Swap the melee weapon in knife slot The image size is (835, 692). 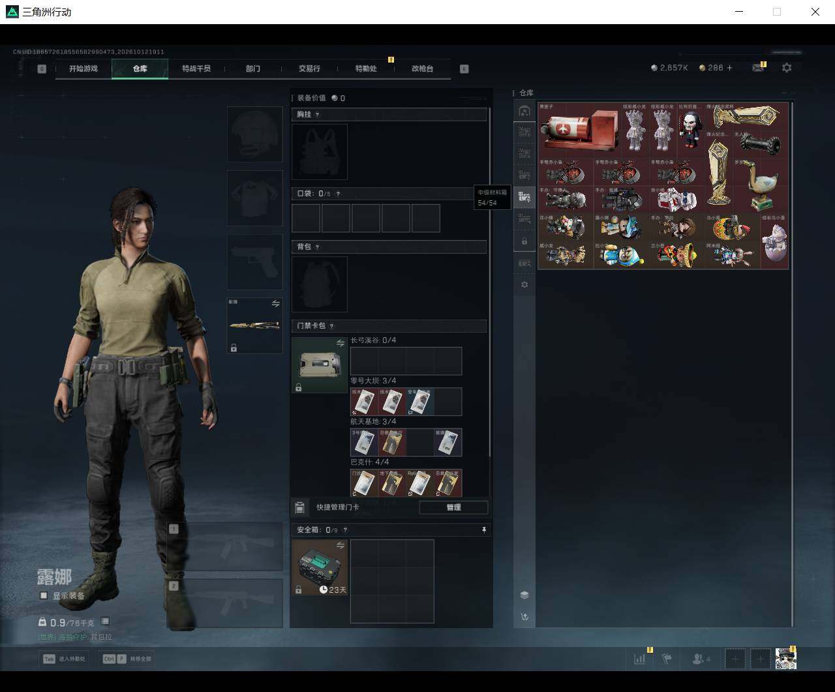pos(275,303)
